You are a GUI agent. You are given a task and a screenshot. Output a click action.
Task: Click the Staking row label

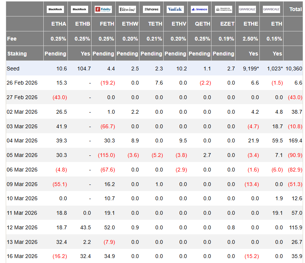pos(17,54)
